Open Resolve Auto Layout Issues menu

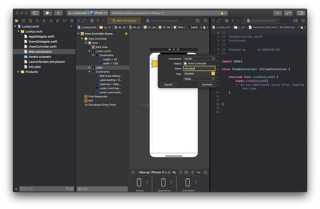[x=198, y=172]
